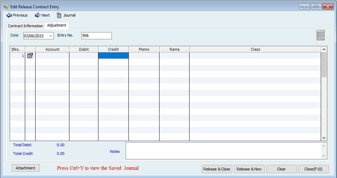The width and height of the screenshot is (337, 178).
Task: Close window with the red X button
Action: (328, 7)
